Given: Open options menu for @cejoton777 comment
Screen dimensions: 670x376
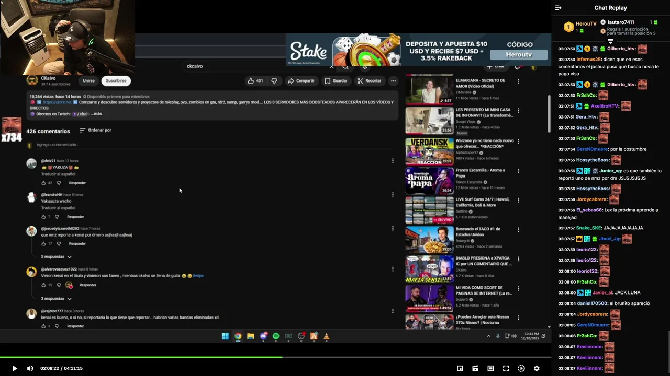Looking at the screenshot, I should point(393,311).
